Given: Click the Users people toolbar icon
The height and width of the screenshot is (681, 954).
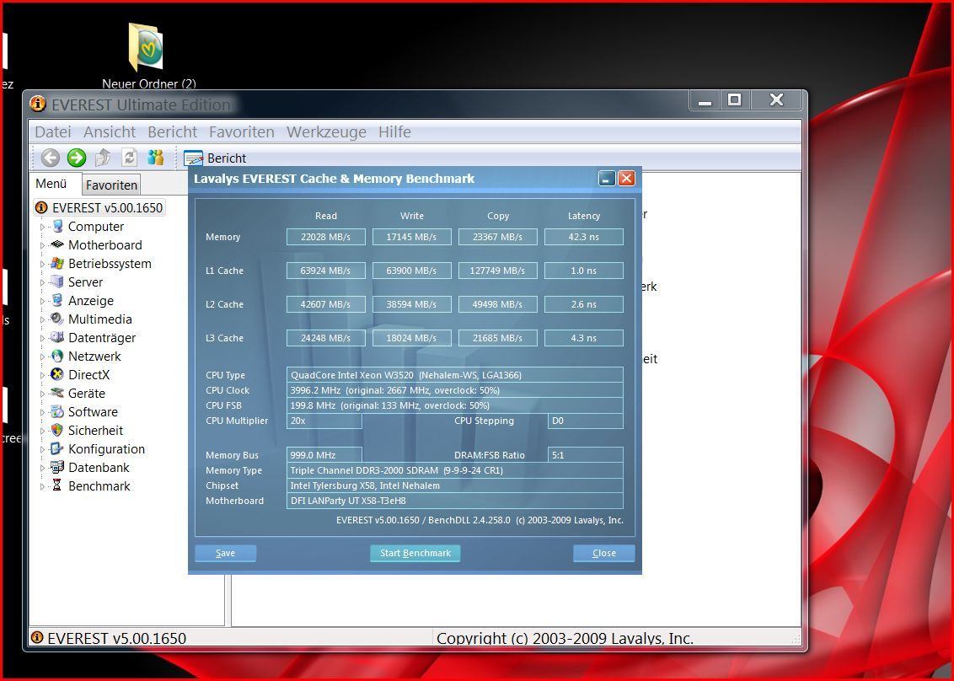Looking at the screenshot, I should point(156,158).
